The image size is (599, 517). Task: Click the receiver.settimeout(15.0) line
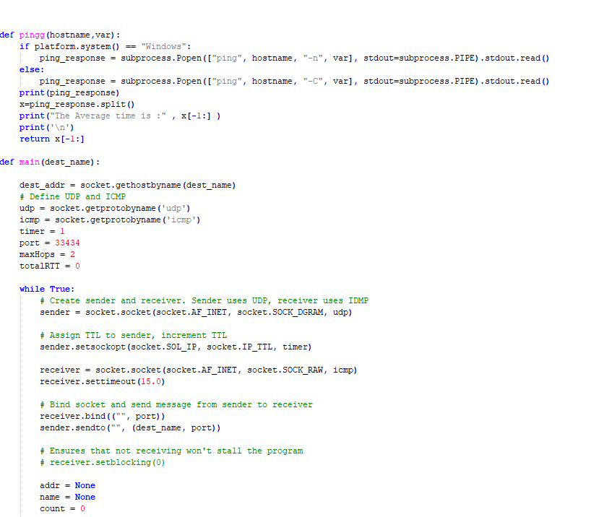pos(102,381)
